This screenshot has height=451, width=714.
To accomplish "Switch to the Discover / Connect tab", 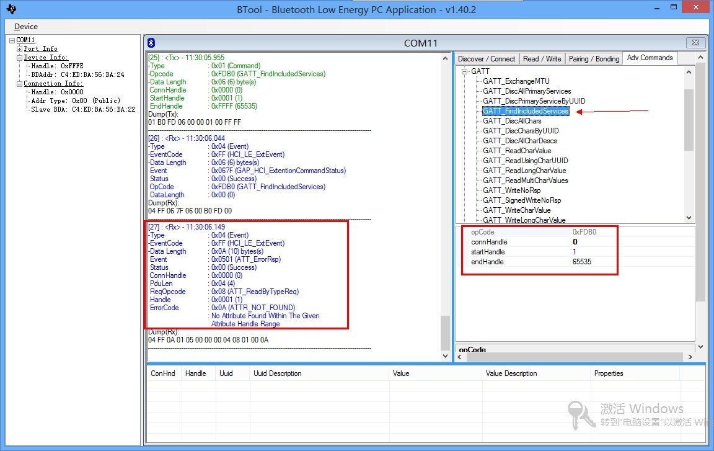I will tap(487, 59).
